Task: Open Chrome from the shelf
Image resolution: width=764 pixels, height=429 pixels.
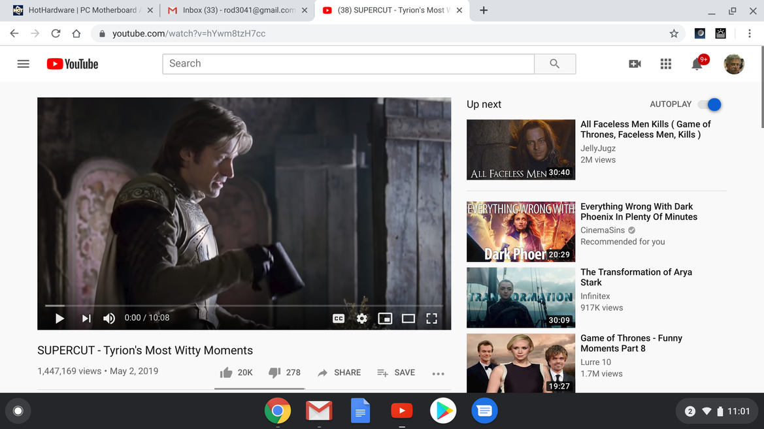Action: (278, 411)
